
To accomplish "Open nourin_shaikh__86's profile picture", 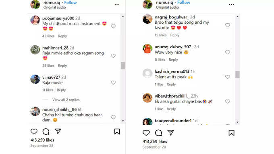I will (x=35, y=111).
